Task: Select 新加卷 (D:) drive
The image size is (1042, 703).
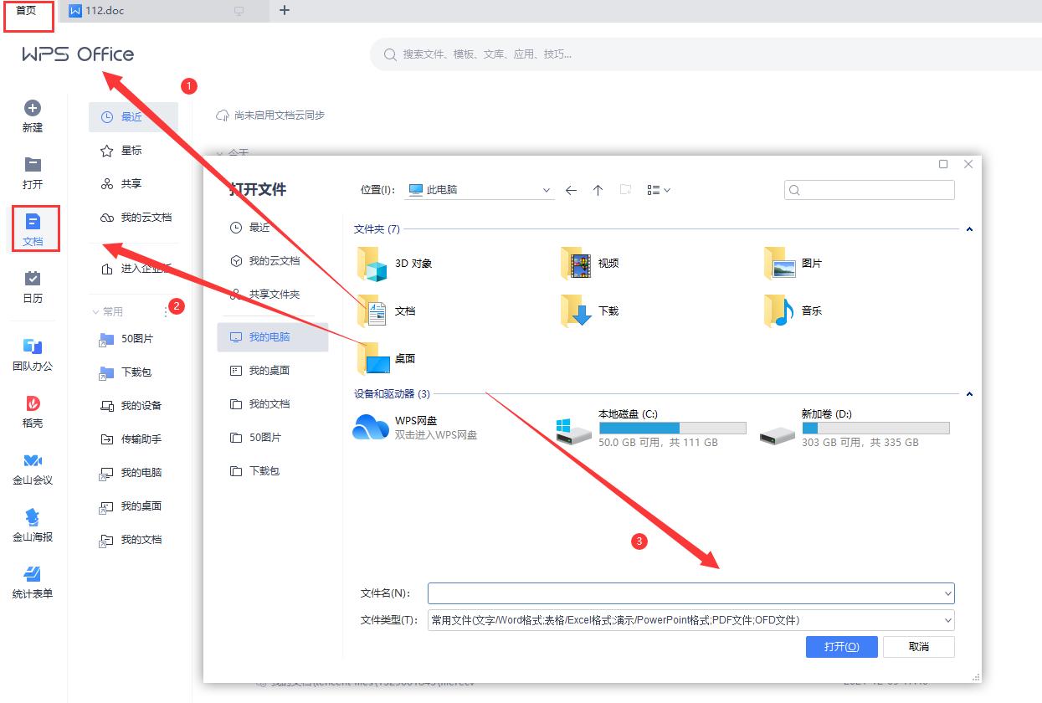Action: 855,428
